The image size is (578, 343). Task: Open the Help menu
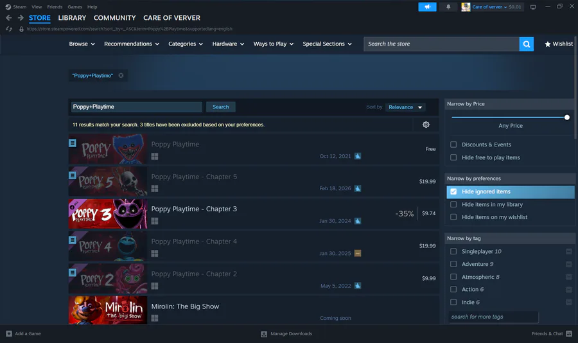coord(92,6)
